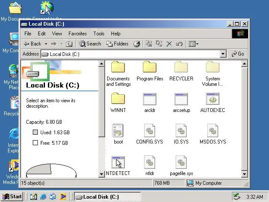Open the Tools menu
Viewport: 269px width, 202px height.
point(99,34)
